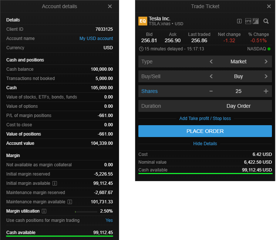Click the % Change value -0.51%
The width and height of the screenshot is (276, 240).
pyautogui.click(x=258, y=40)
